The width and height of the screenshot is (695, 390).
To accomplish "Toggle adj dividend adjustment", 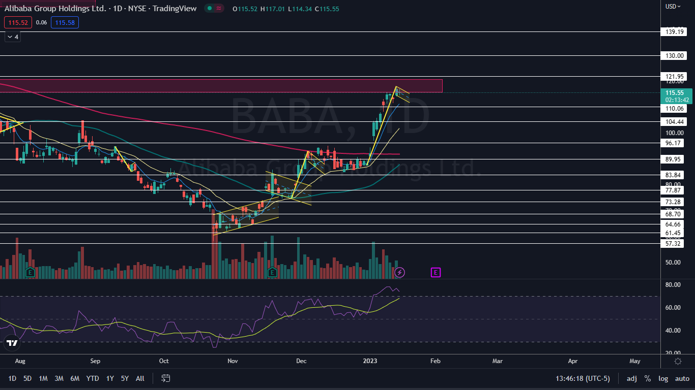I will coord(631,378).
